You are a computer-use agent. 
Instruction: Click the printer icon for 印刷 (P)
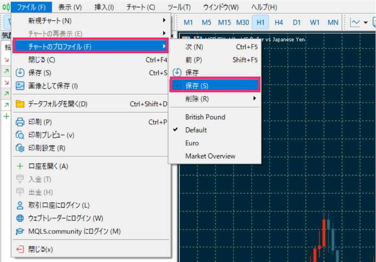coord(20,122)
